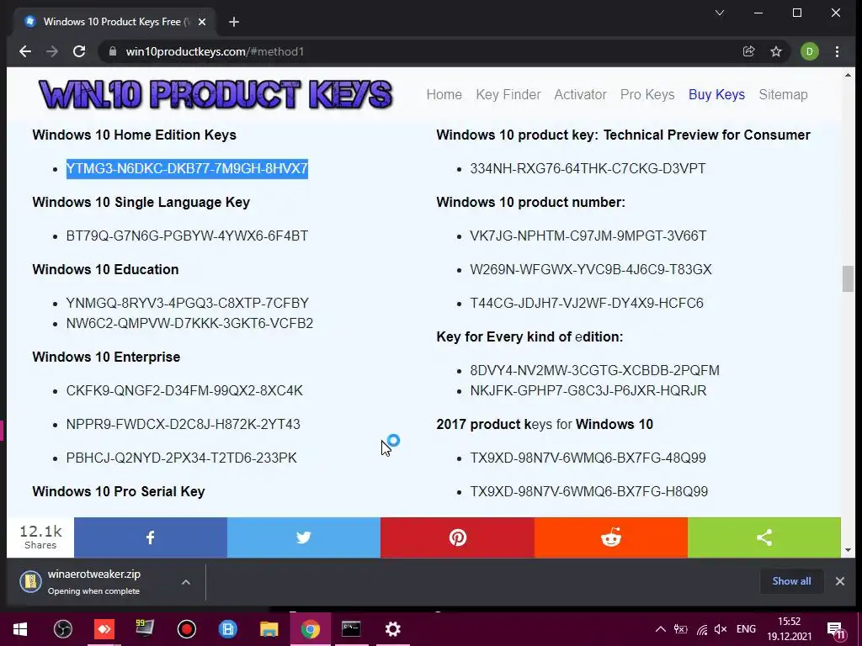This screenshot has width=862, height=646.
Task: Share on Twitter button
Action: coord(303,537)
